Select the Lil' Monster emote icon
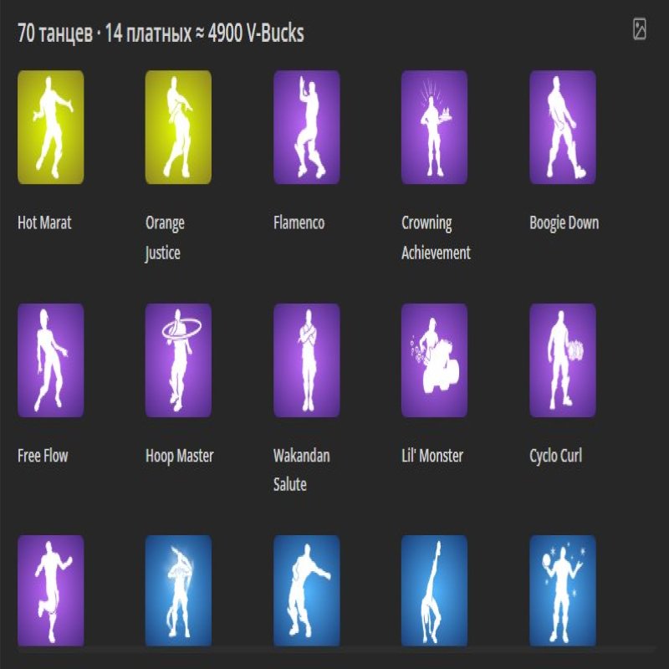Screen dimensions: 669x669 pyautogui.click(x=434, y=360)
